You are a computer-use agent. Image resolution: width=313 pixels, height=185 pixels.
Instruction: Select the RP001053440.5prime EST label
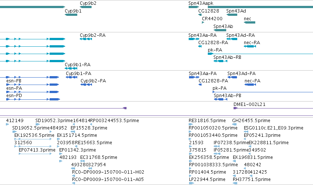point(213,135)
